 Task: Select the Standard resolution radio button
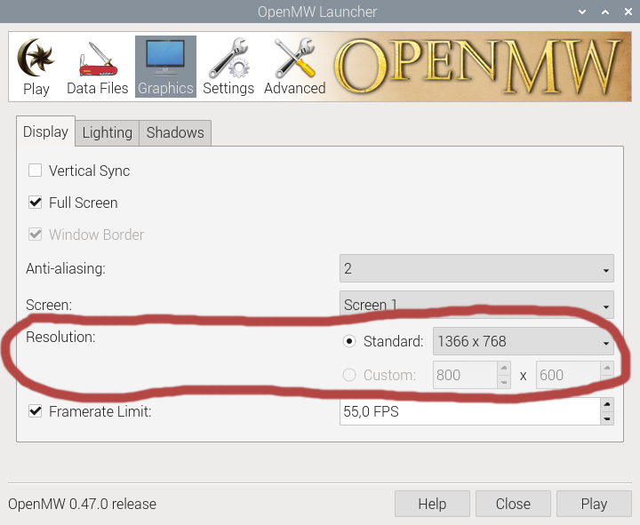click(x=349, y=341)
